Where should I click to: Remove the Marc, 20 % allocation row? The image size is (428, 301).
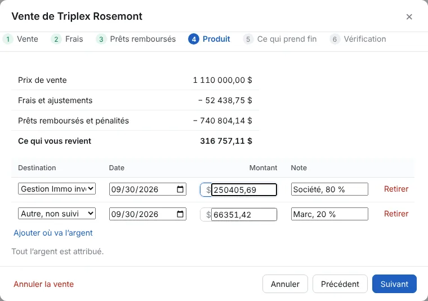click(x=396, y=214)
